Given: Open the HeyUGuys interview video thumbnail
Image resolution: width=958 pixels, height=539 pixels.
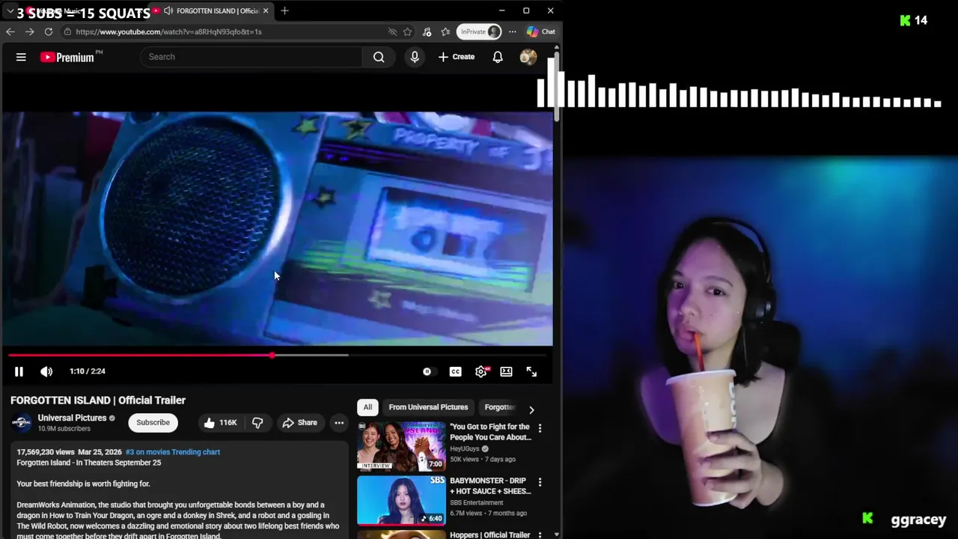Looking at the screenshot, I should pyautogui.click(x=401, y=446).
